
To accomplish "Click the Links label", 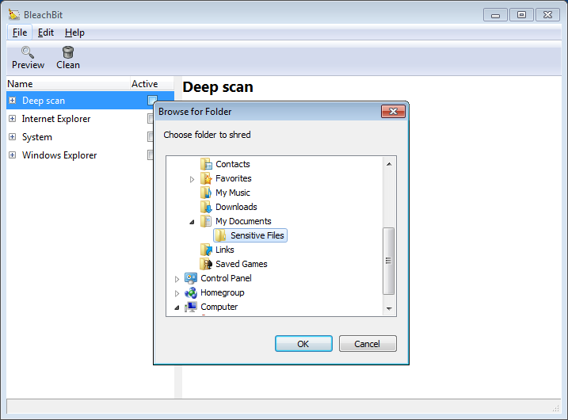I will tap(225, 250).
